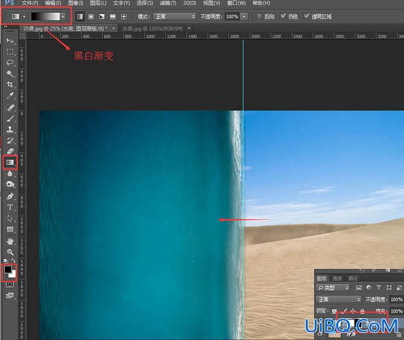Select the Path Selection tool
404x340 pixels.
10,218
